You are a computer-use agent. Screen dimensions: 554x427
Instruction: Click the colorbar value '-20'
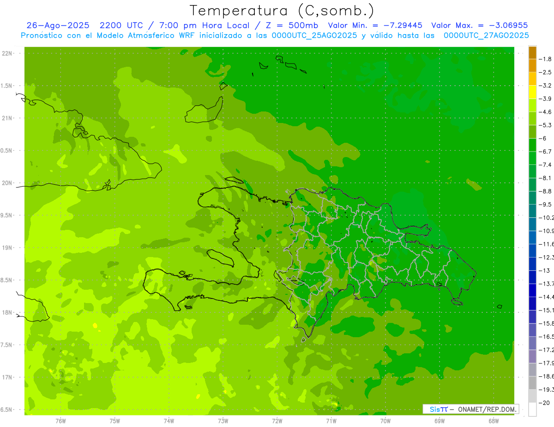click(x=544, y=403)
